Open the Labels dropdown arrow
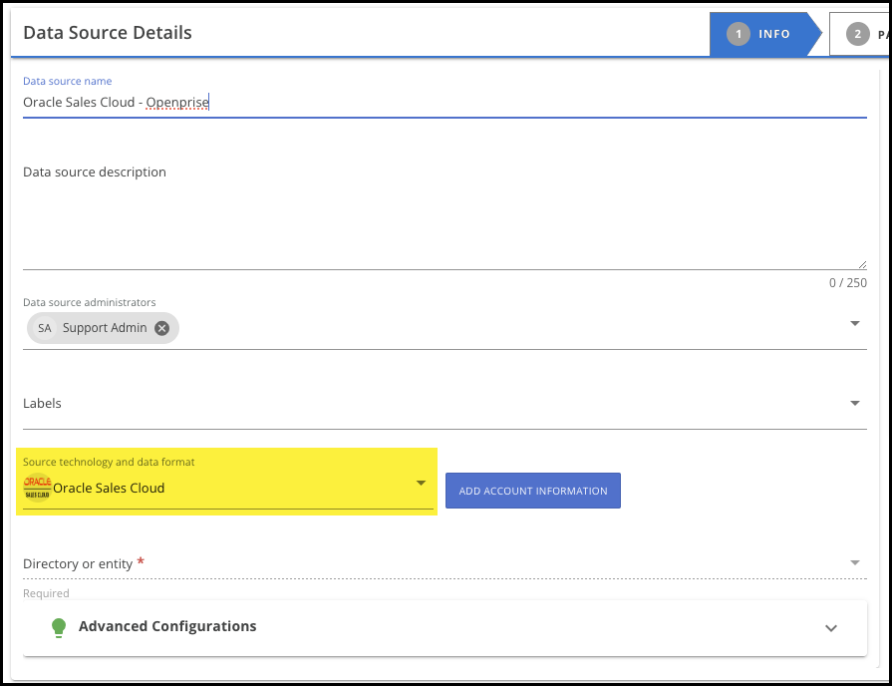 point(854,403)
